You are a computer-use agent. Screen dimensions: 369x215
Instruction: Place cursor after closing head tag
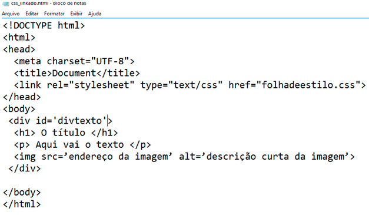click(x=41, y=97)
